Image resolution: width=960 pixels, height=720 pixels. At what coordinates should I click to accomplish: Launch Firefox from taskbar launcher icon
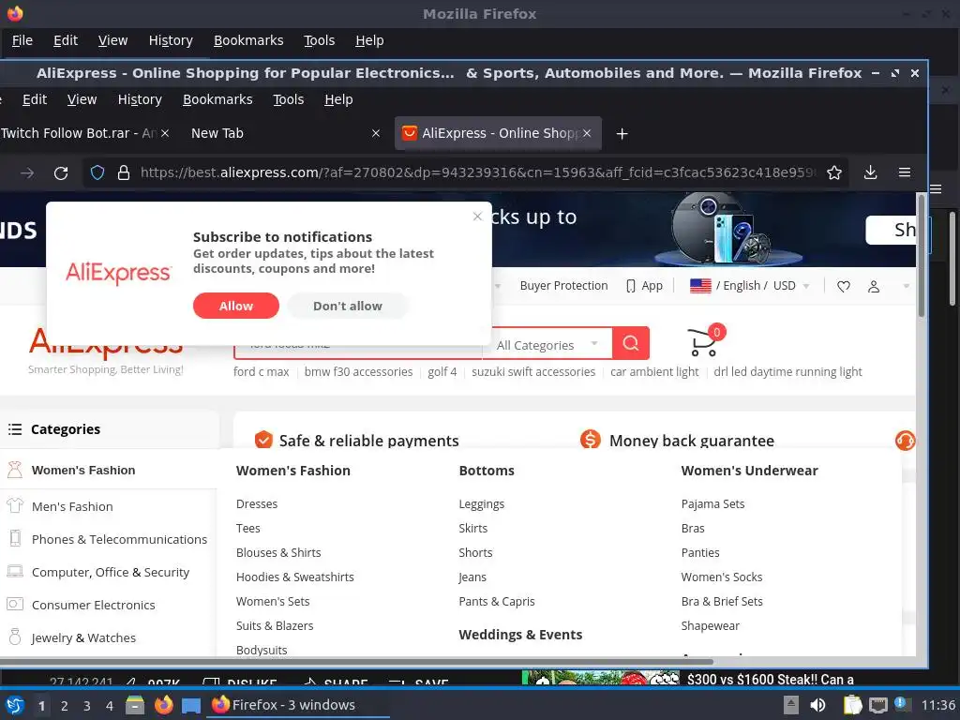(x=163, y=705)
